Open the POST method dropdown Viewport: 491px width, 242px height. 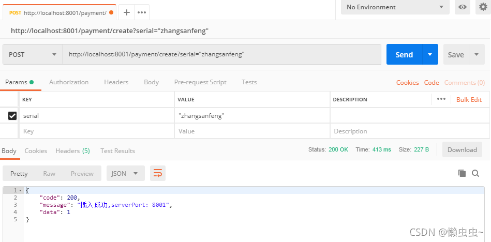click(33, 54)
